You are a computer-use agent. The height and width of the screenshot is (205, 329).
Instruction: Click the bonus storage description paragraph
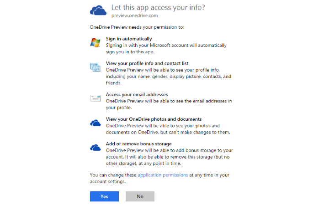tap(169, 157)
